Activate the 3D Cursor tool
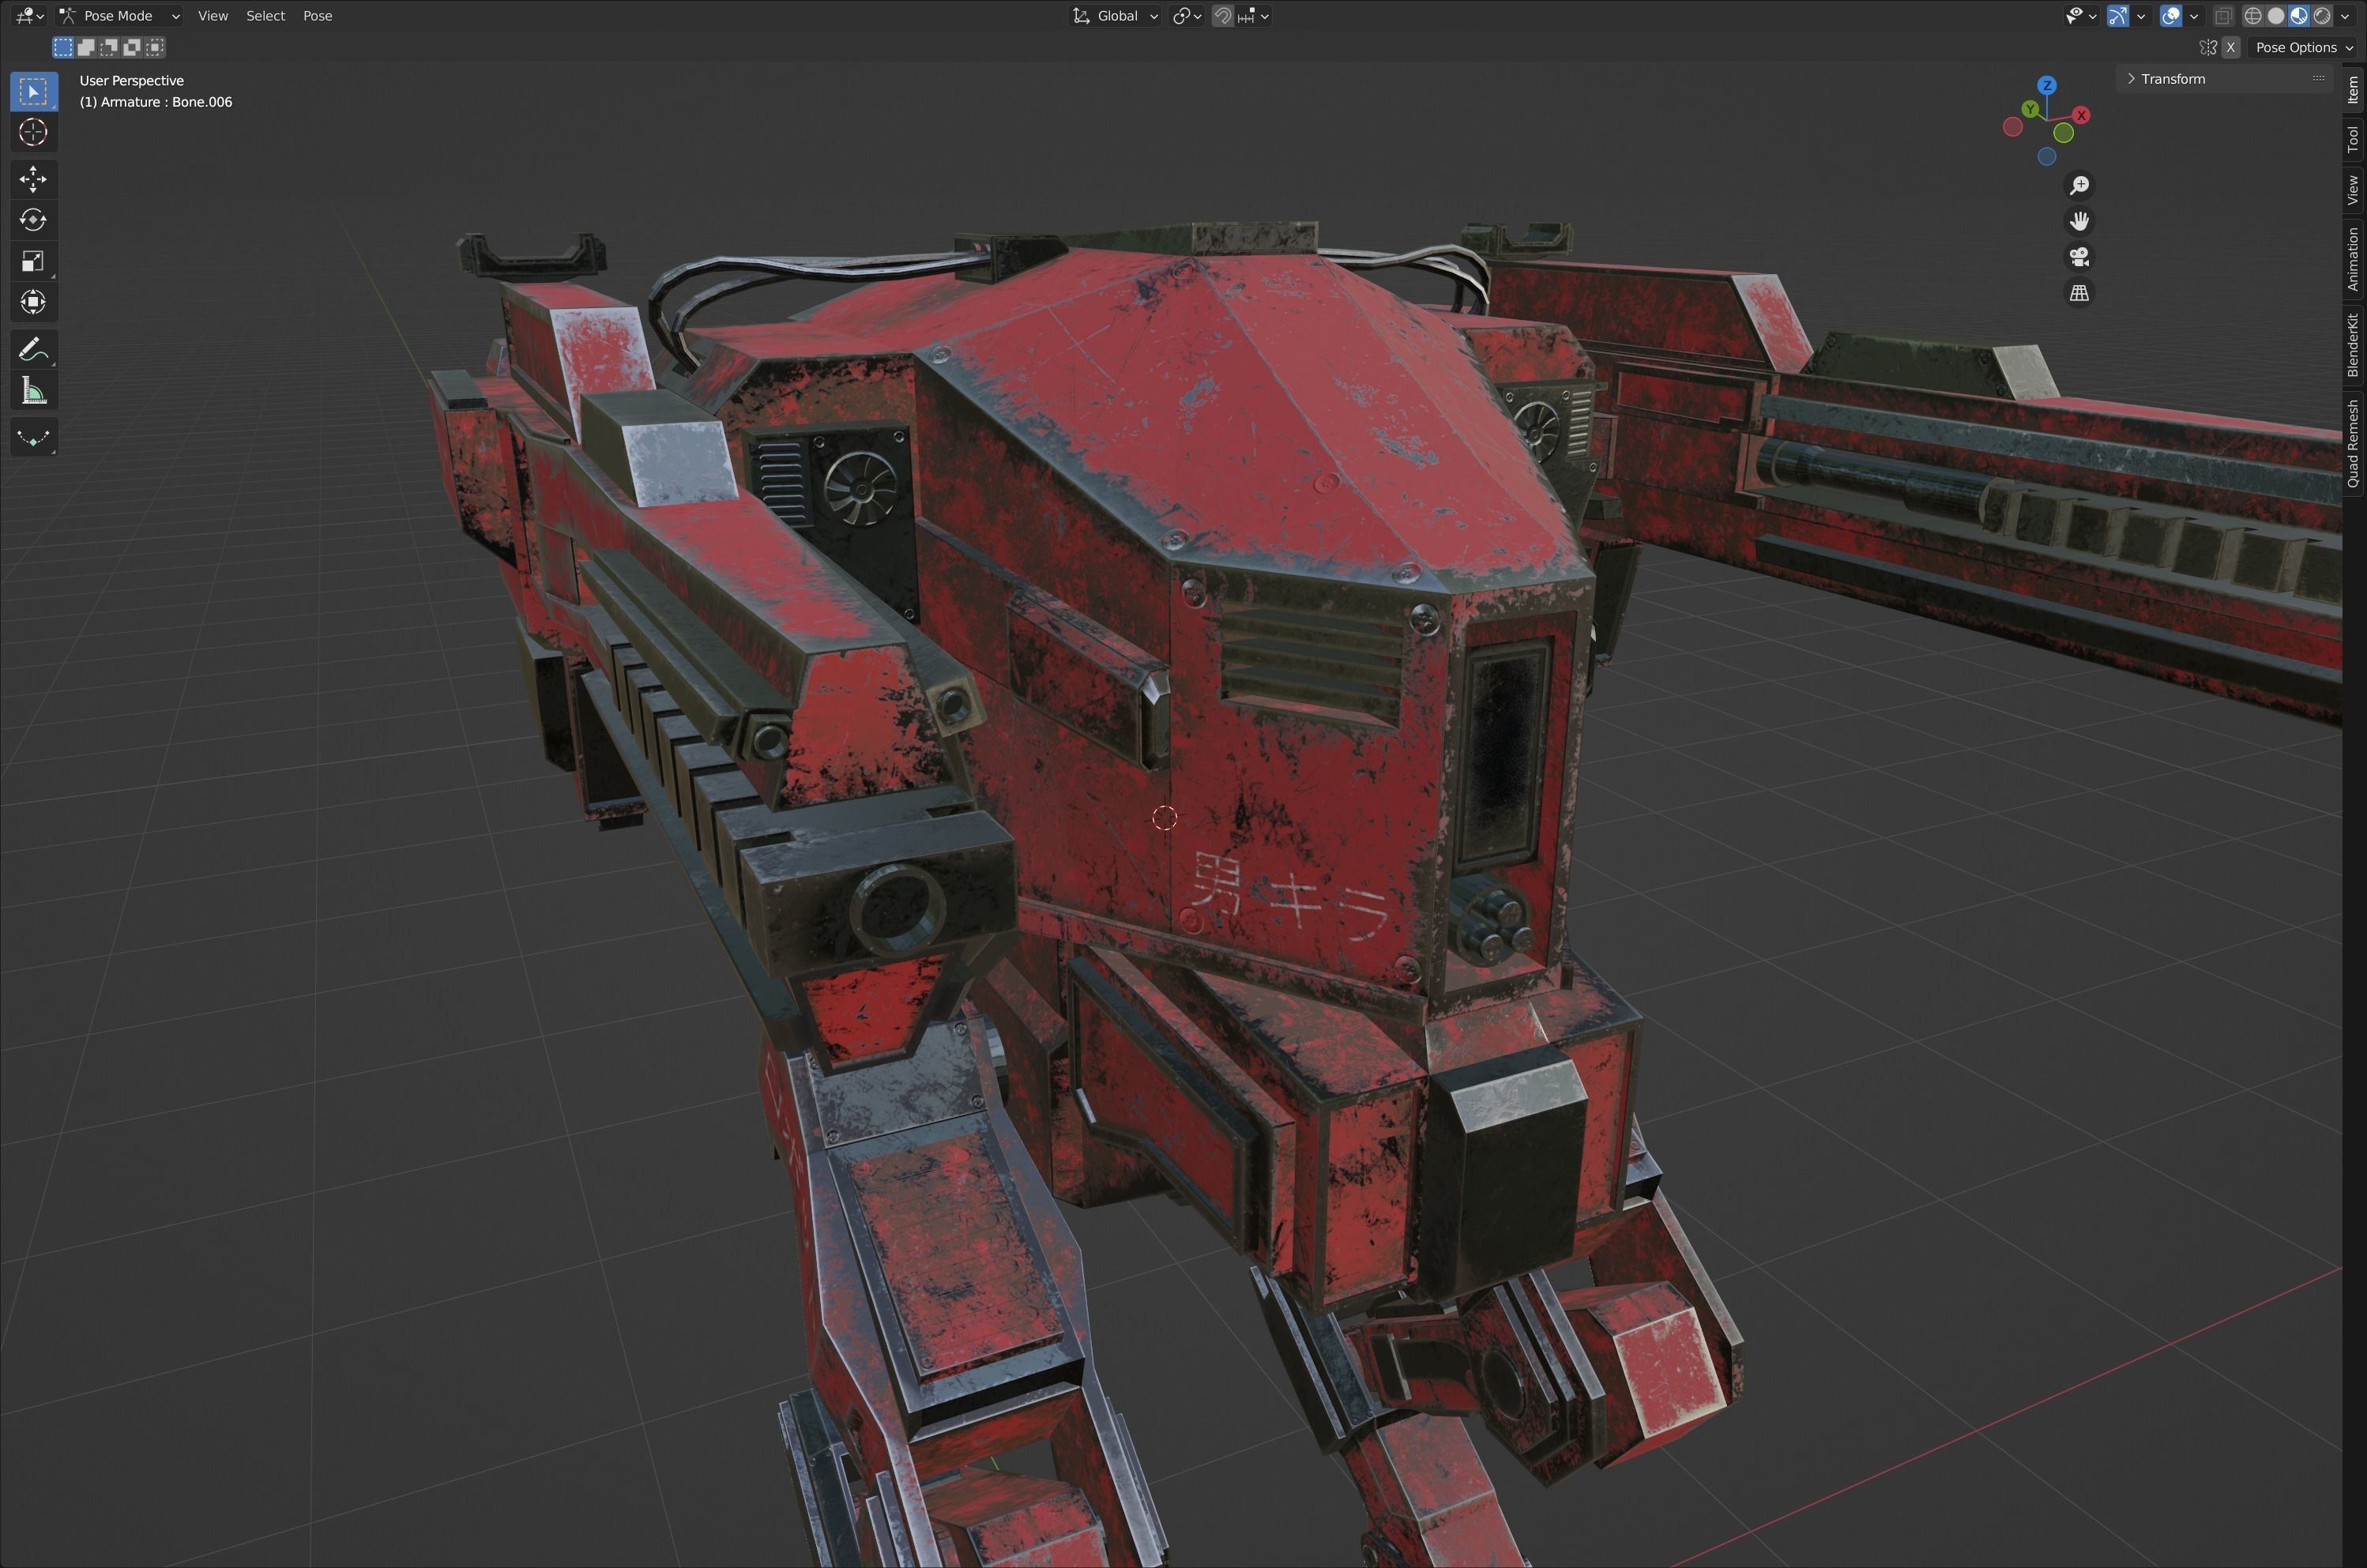The height and width of the screenshot is (1568, 2367). point(33,132)
